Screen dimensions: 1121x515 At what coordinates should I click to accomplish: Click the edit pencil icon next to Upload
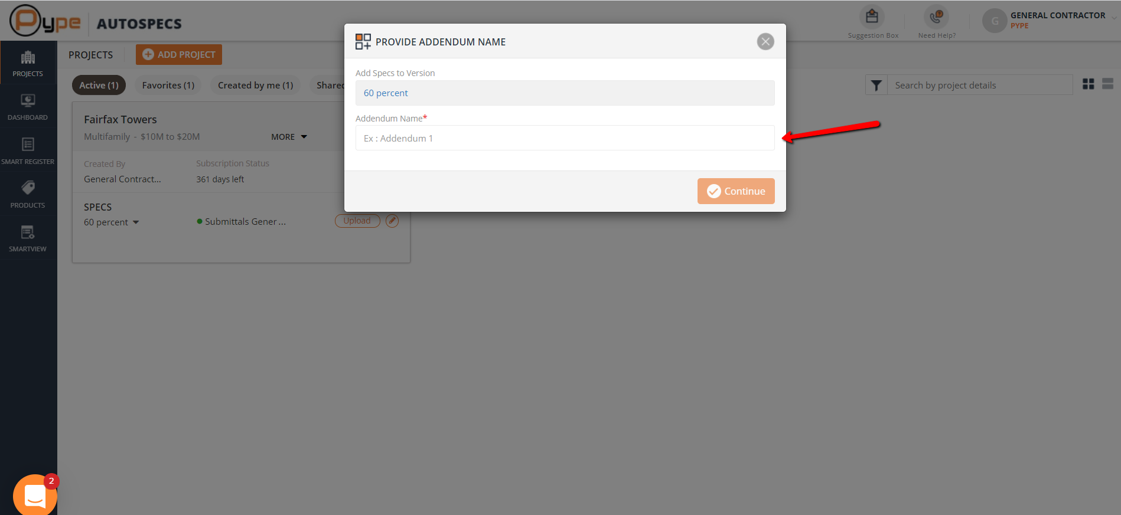click(392, 221)
